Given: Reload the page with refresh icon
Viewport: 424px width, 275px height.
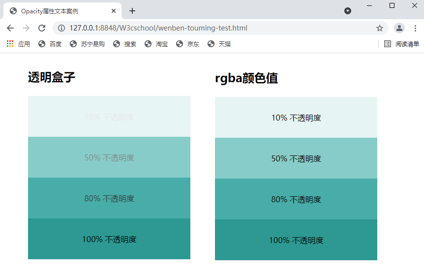Looking at the screenshot, I should (x=42, y=28).
